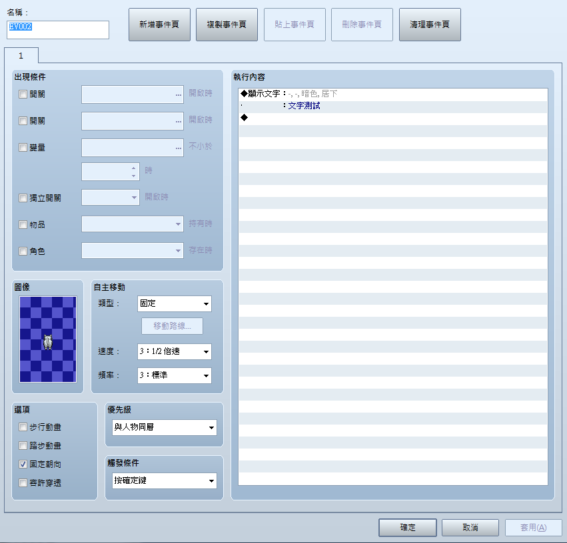567x543 pixels.
Task: Click the 複製事件頁 button
Action: pyautogui.click(x=227, y=25)
